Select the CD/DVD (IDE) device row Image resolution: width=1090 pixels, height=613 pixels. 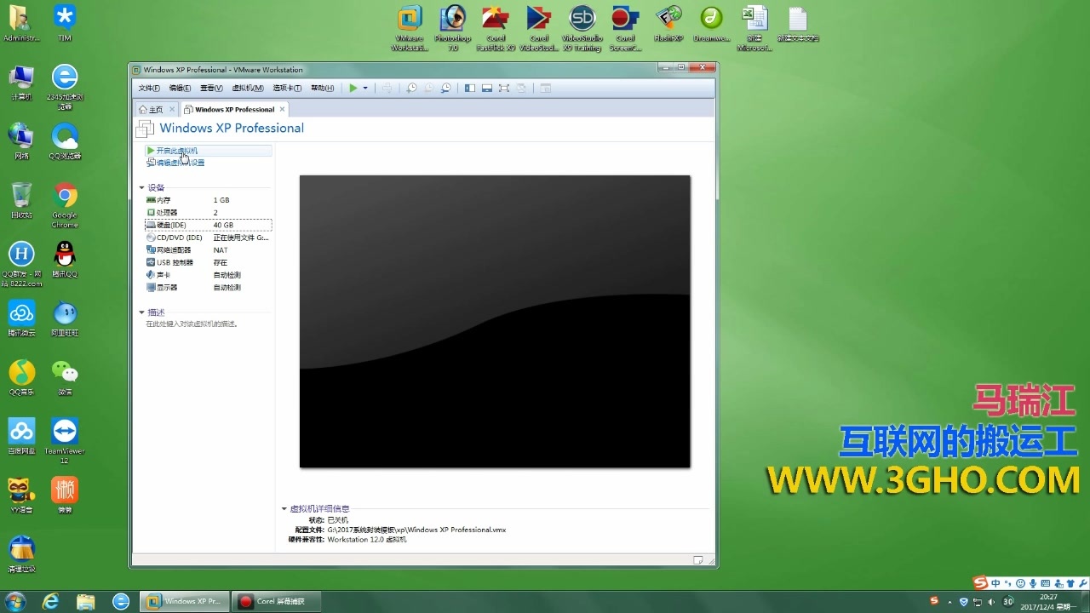(208, 238)
